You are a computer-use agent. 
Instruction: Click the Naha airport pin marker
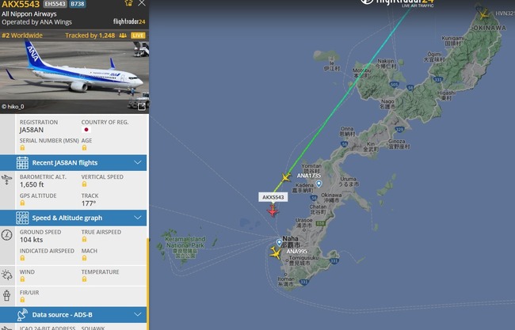pyautogui.click(x=279, y=242)
